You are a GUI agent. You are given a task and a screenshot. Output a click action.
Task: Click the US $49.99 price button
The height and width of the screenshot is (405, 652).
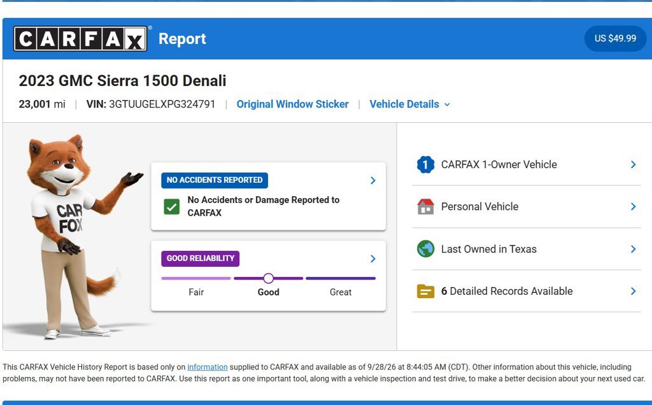pyautogui.click(x=615, y=38)
